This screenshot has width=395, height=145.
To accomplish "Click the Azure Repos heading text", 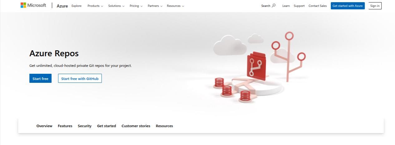I will (54, 53).
